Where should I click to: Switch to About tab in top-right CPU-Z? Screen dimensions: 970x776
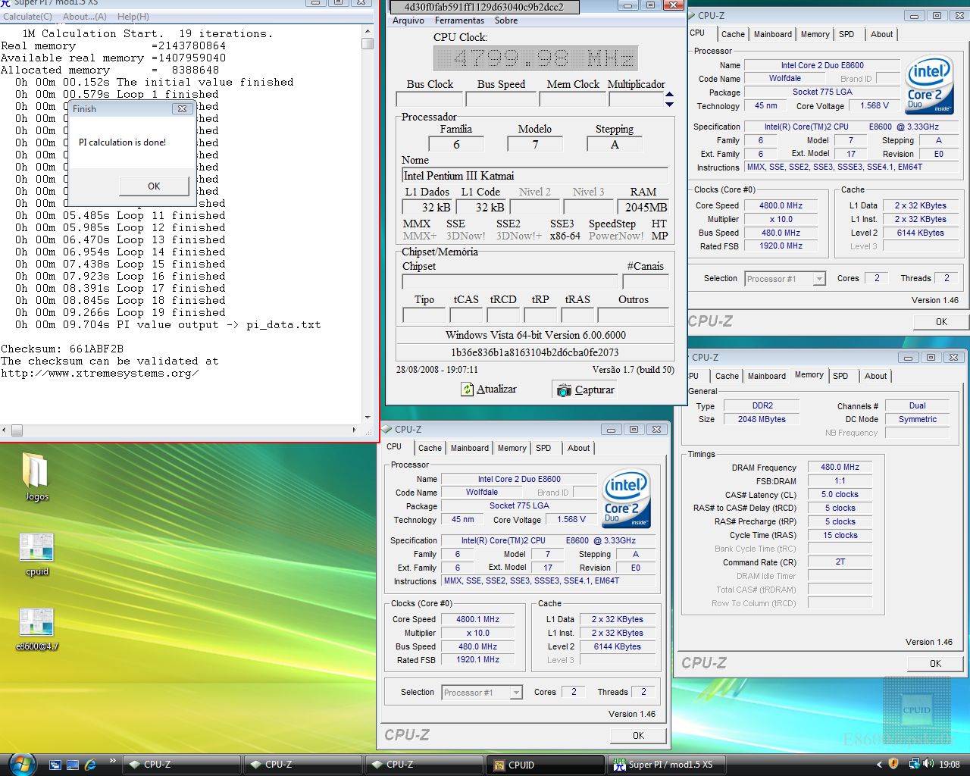click(x=881, y=34)
